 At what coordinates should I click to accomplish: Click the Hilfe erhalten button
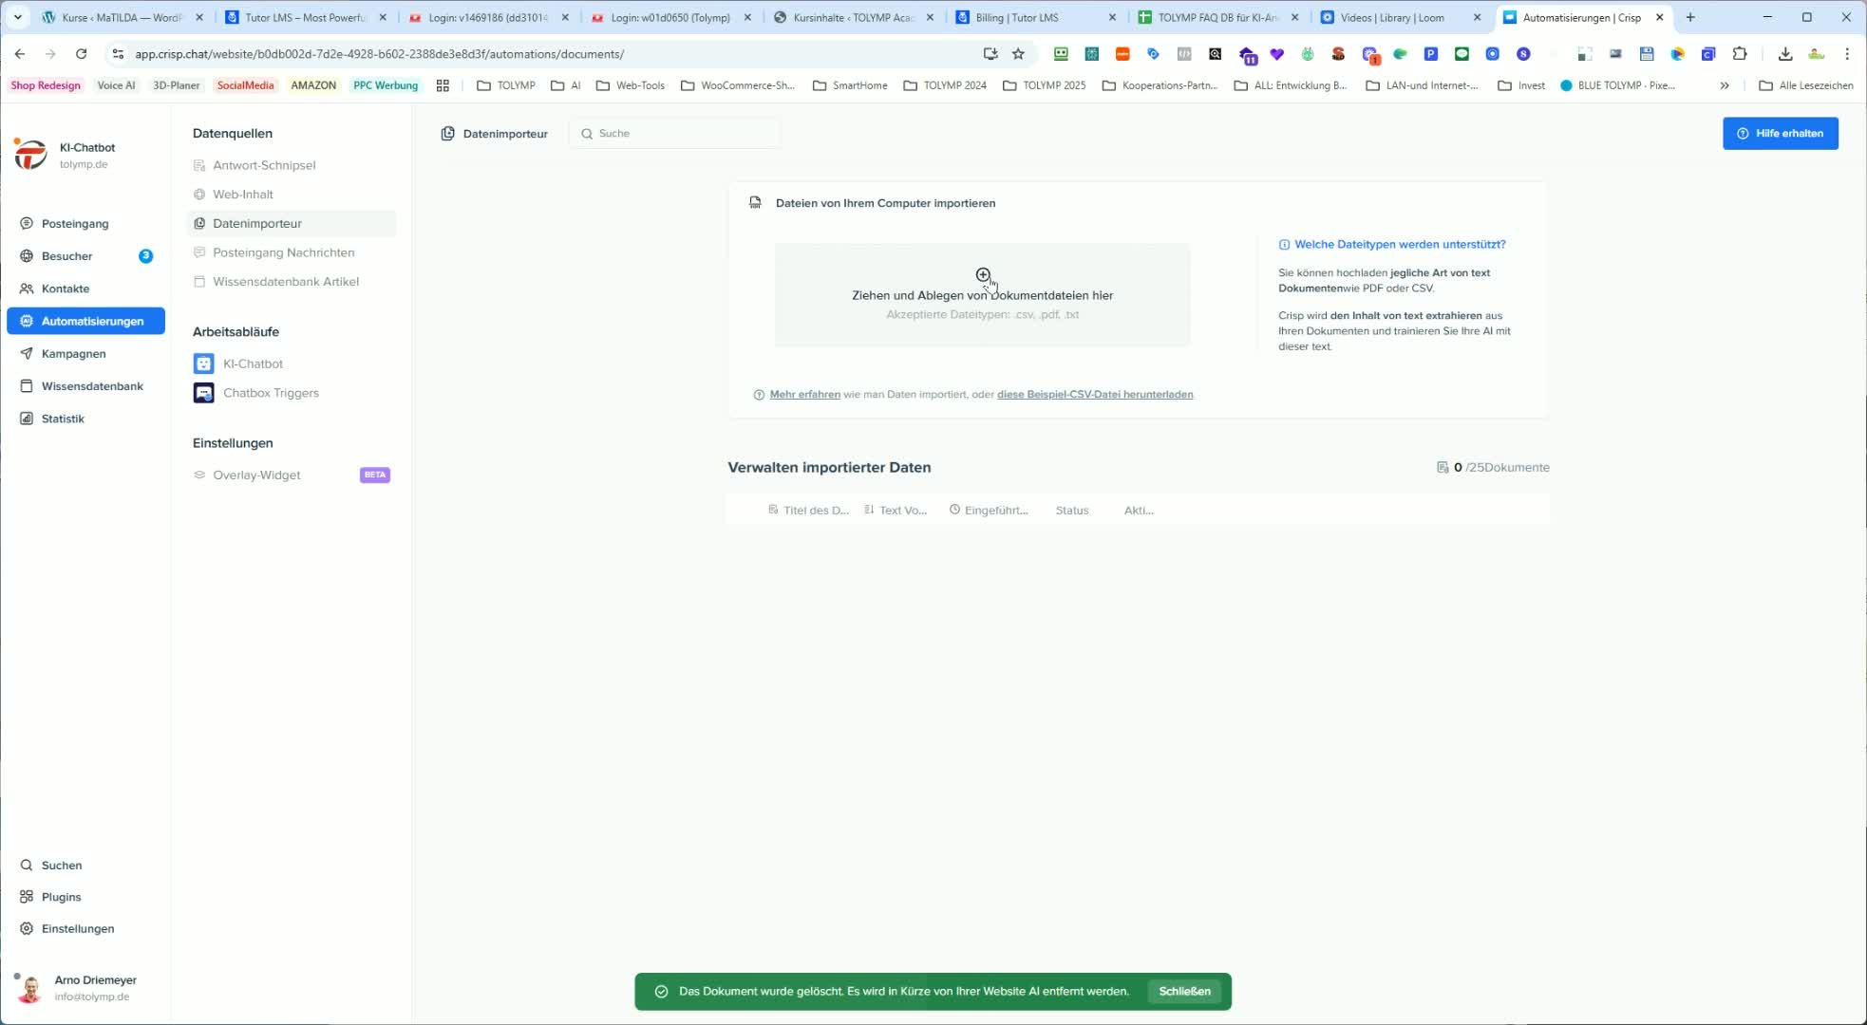pyautogui.click(x=1780, y=134)
